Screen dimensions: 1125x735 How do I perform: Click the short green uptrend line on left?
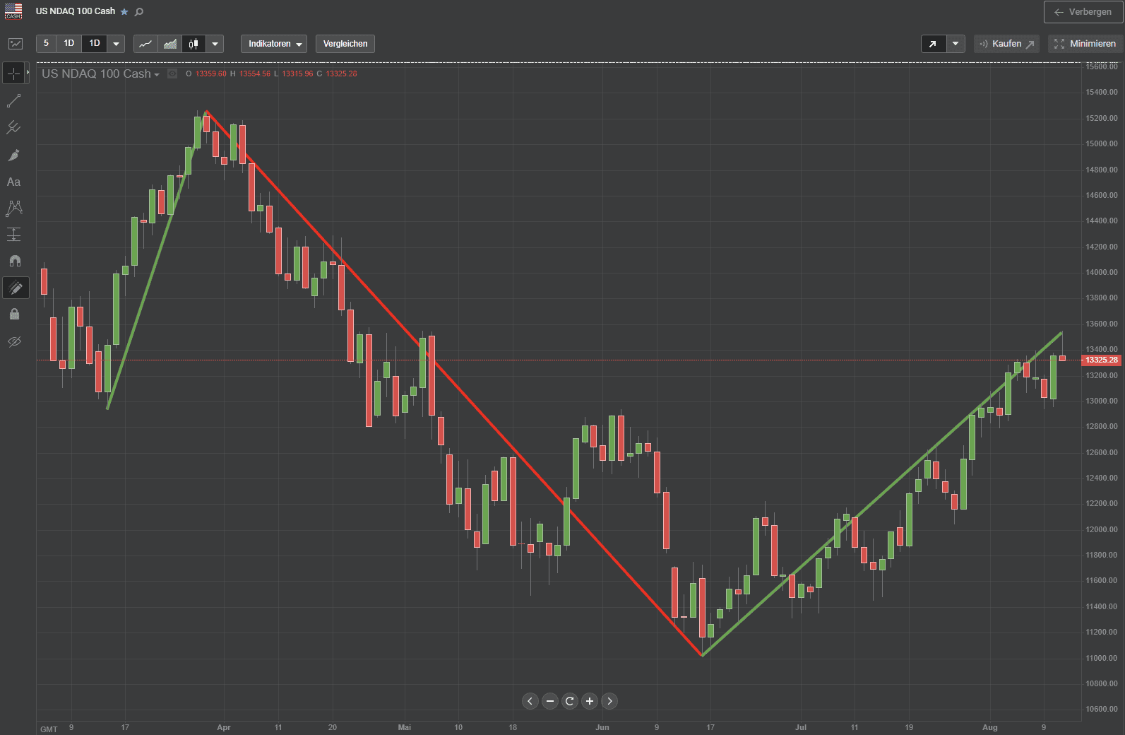[156, 260]
